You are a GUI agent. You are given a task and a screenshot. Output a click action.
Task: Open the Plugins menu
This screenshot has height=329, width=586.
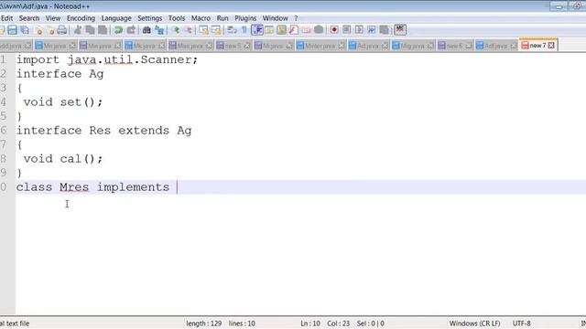point(245,18)
